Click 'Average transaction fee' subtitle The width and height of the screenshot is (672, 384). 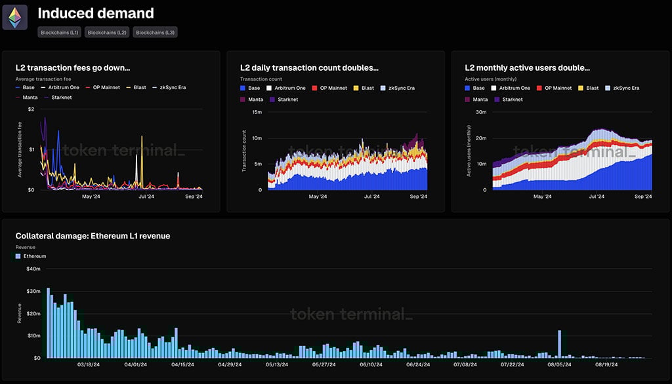tap(43, 79)
